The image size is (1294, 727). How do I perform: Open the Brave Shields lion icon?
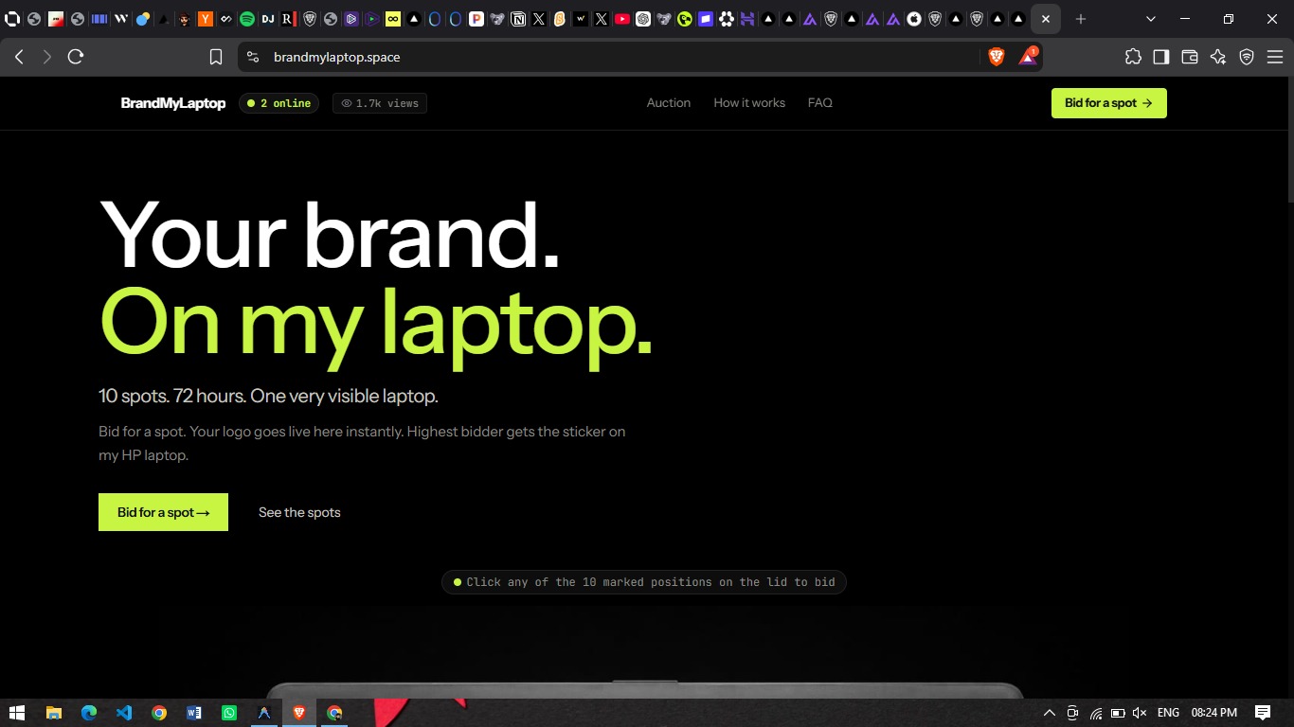(x=997, y=57)
